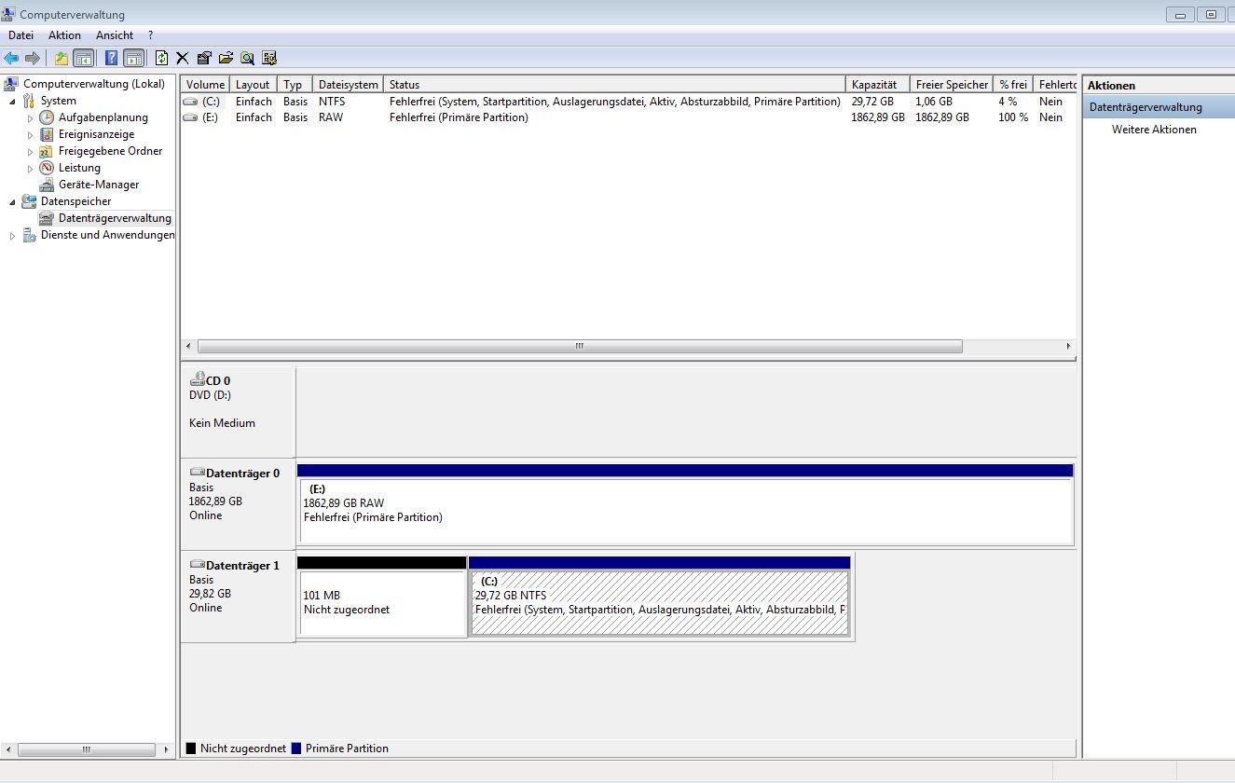Click volume list scrollbar left arrow
Image resolution: width=1235 pixels, height=783 pixels.
[x=189, y=346]
